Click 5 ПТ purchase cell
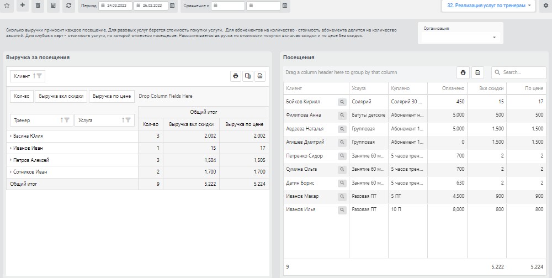The width and height of the screenshot is (552, 278). click(x=408, y=196)
